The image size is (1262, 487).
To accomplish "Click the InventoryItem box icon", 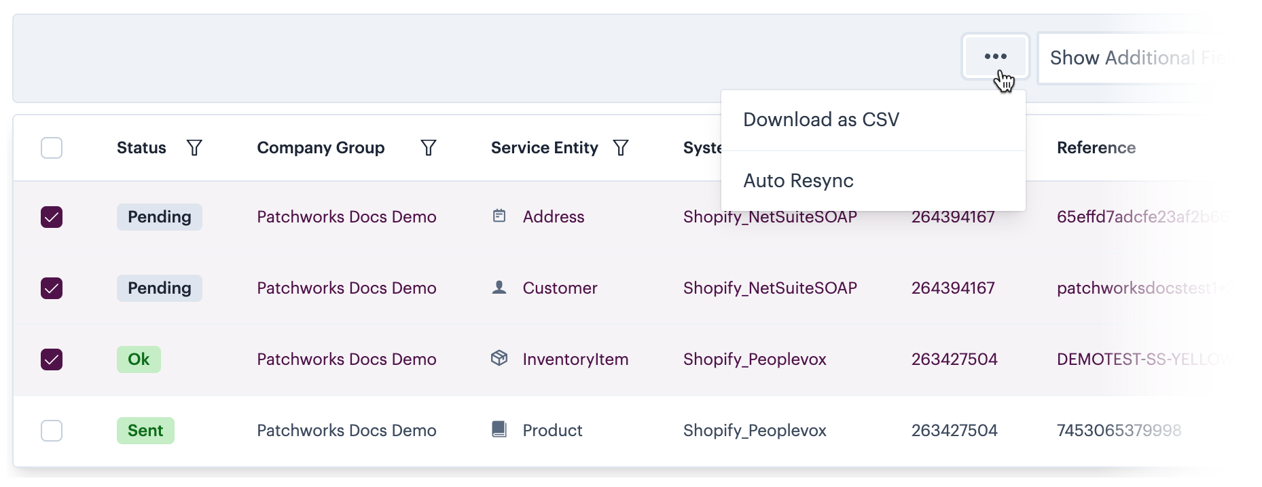I will click(499, 358).
